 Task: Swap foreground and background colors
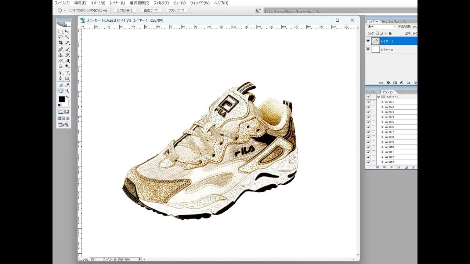pyautogui.click(x=67, y=97)
